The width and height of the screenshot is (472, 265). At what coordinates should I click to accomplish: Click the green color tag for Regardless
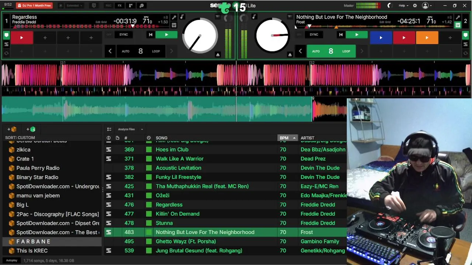click(x=149, y=205)
